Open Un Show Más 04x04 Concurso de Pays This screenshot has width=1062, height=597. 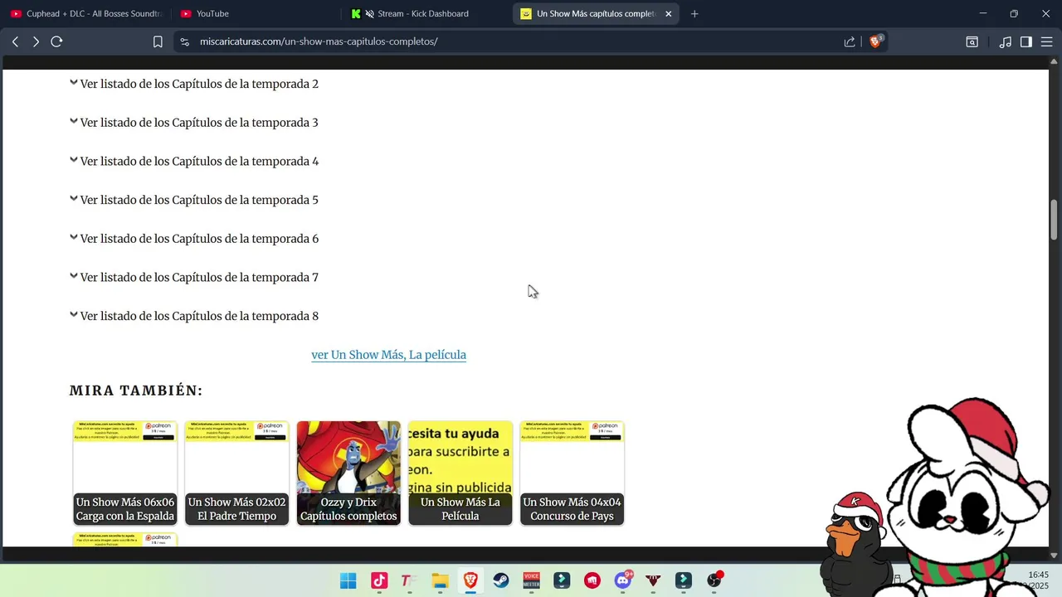pos(572,473)
